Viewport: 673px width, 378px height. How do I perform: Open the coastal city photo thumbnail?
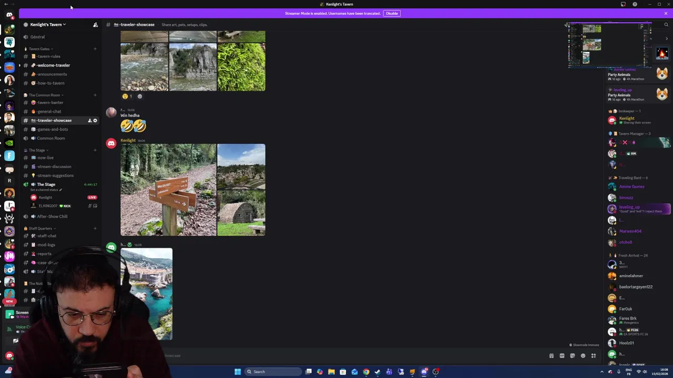pyautogui.click(x=146, y=294)
